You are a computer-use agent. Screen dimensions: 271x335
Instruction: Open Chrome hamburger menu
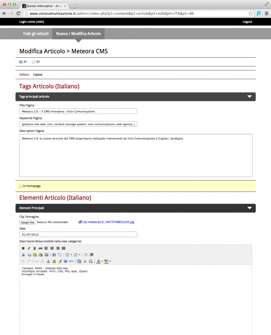tap(267, 14)
